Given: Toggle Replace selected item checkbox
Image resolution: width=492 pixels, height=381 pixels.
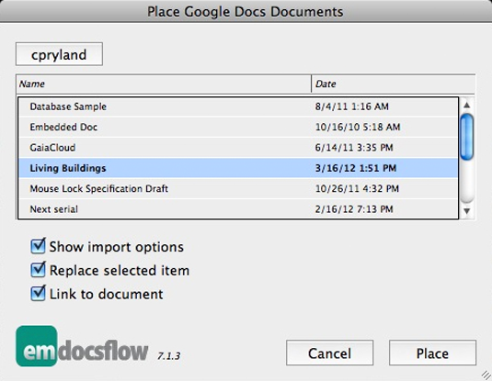Looking at the screenshot, I should point(39,270).
